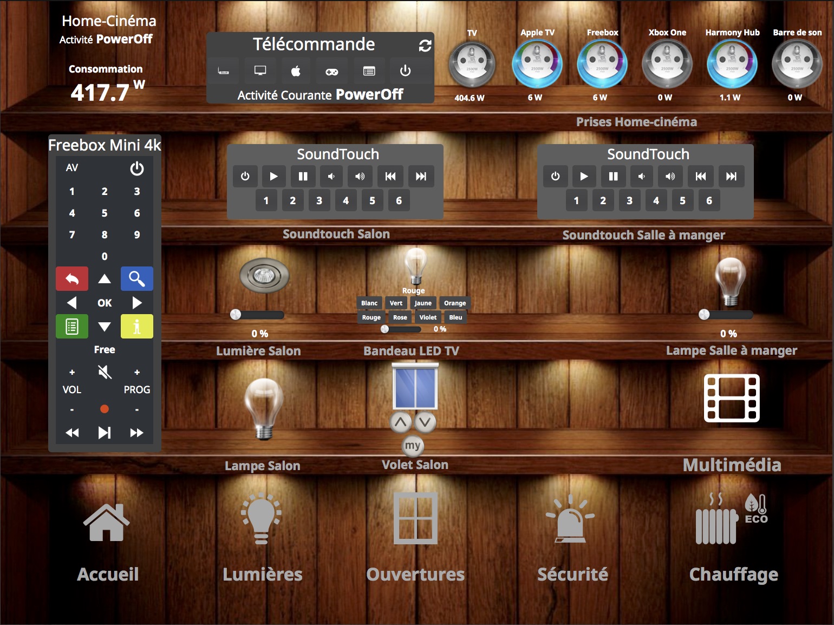
Task: Tap OK on Freebox remote
Action: [105, 303]
